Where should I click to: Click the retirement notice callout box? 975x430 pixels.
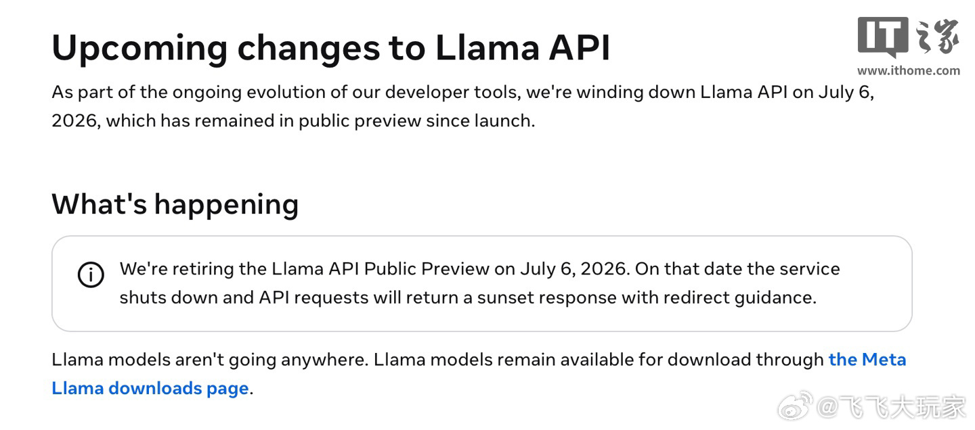click(482, 283)
